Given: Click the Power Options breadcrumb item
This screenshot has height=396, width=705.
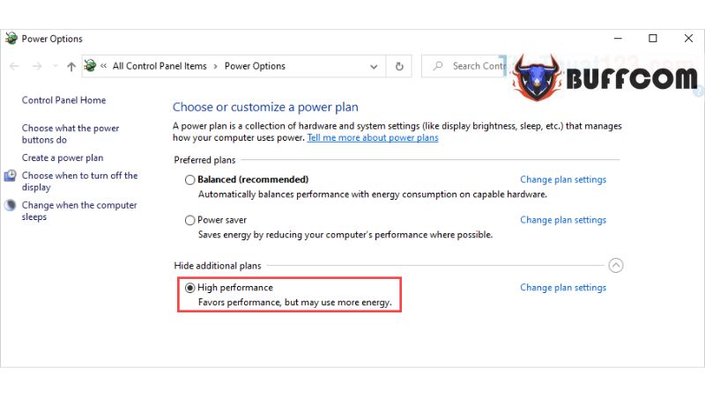Looking at the screenshot, I should (x=255, y=66).
